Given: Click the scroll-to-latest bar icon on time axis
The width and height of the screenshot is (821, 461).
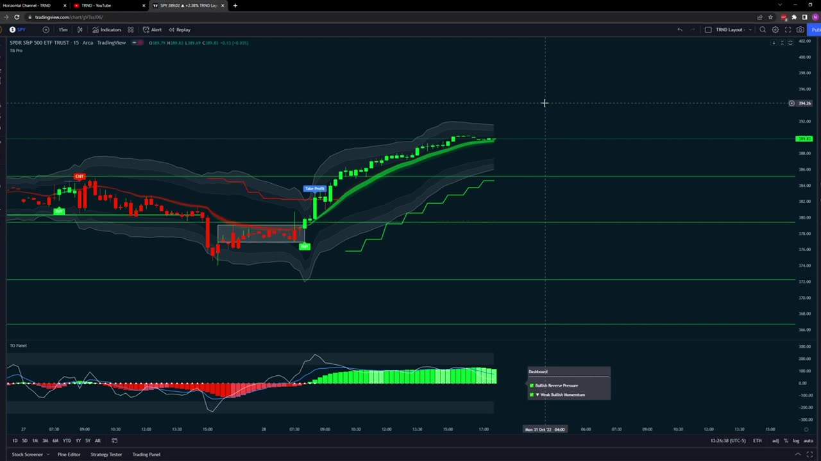Looking at the screenshot, I should tap(806, 430).
